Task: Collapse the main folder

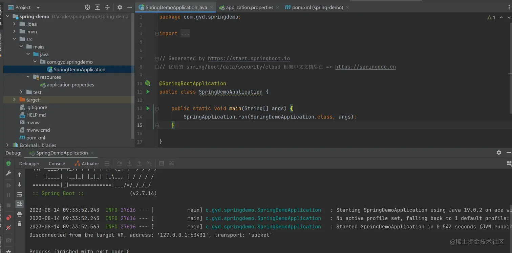Action: point(21,47)
